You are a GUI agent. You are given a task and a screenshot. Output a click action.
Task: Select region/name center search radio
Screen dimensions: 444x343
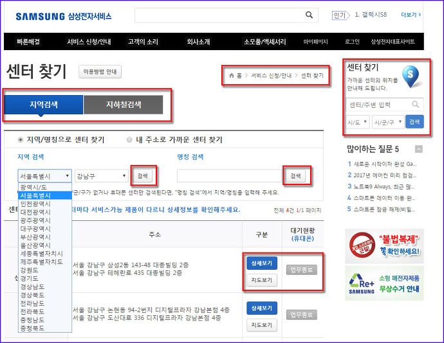(x=21, y=139)
